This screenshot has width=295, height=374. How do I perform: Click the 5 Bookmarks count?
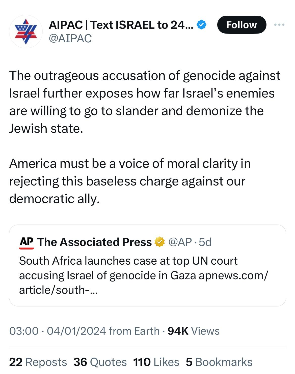coord(219,362)
